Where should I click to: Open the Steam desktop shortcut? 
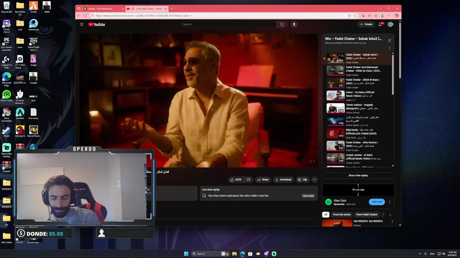click(6, 131)
